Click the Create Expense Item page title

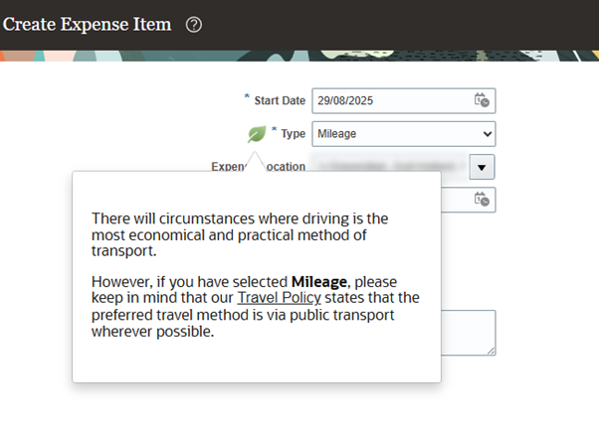tap(88, 24)
